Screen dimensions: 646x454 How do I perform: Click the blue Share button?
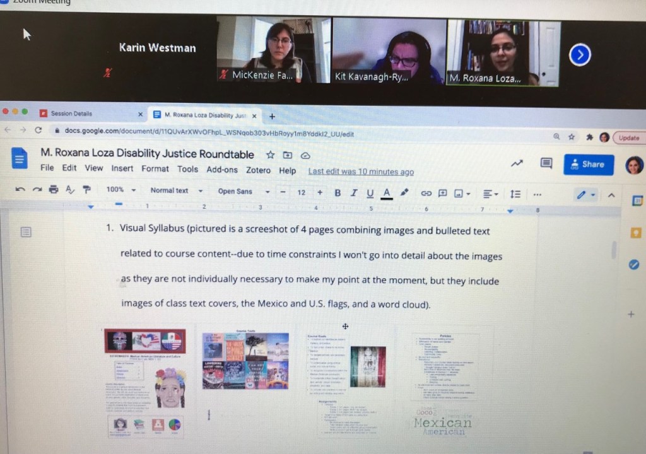tap(588, 164)
